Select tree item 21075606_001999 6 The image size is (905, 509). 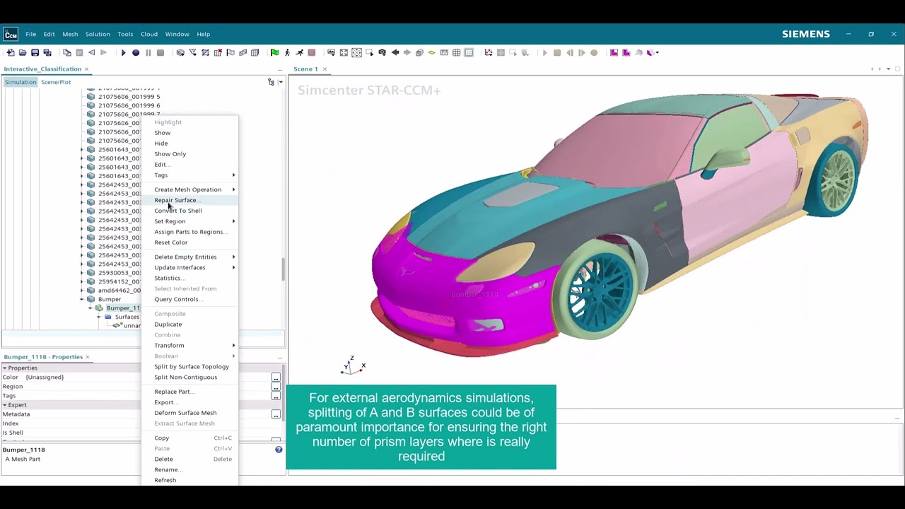coord(129,105)
